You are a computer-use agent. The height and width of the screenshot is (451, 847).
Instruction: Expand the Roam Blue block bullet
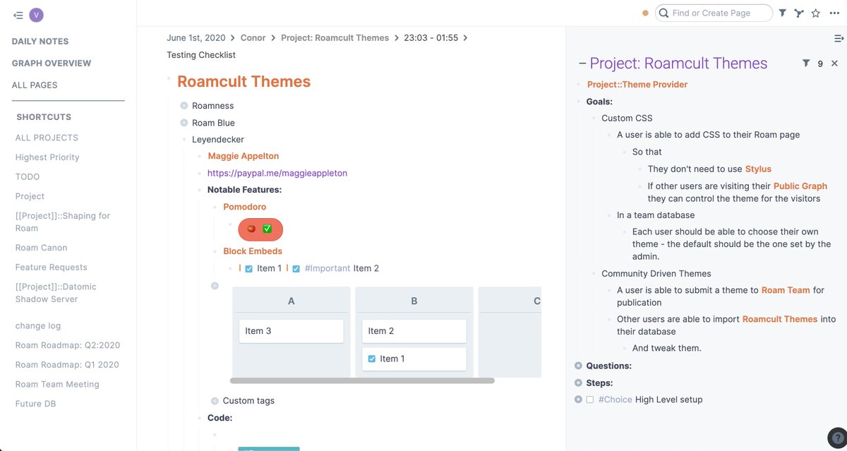pos(184,123)
